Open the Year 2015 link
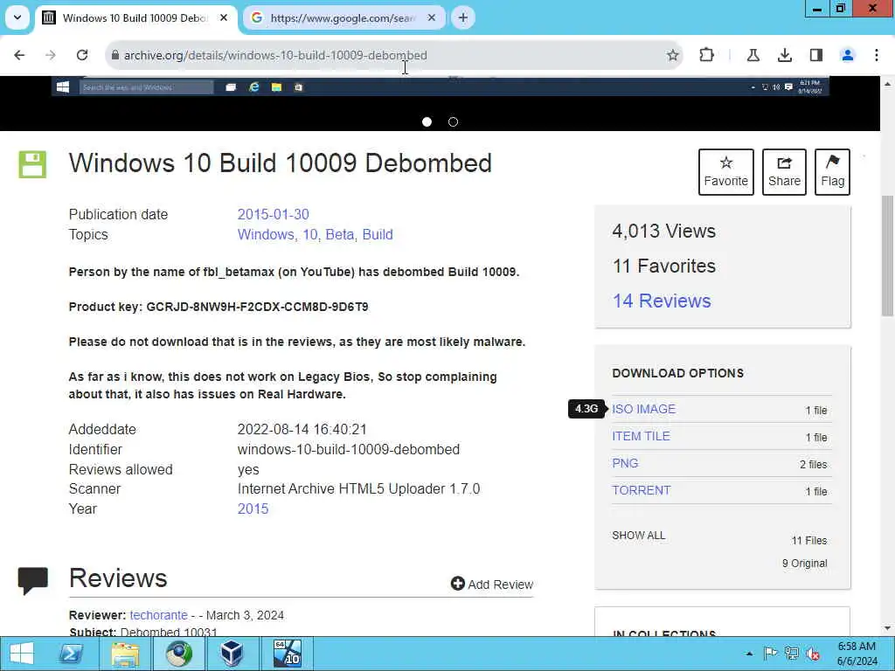Image resolution: width=895 pixels, height=671 pixels. point(253,509)
